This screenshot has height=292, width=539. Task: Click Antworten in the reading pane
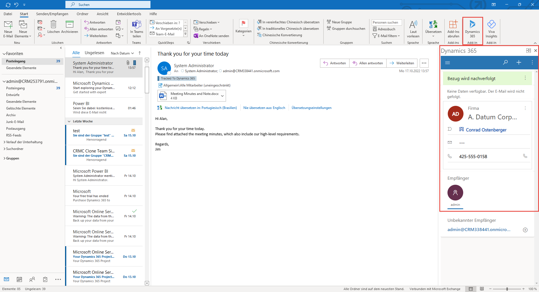tap(335, 63)
